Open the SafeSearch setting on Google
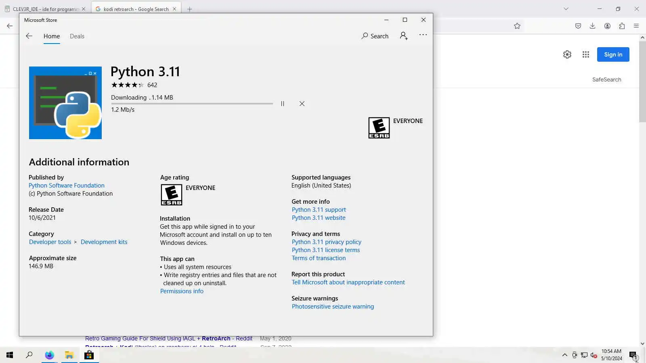 tap(606, 79)
